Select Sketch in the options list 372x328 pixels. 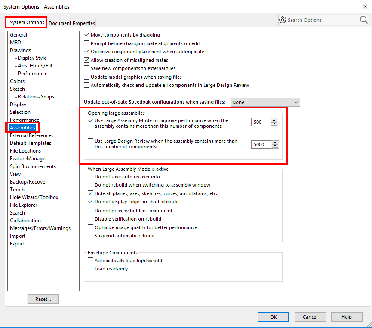click(x=17, y=89)
